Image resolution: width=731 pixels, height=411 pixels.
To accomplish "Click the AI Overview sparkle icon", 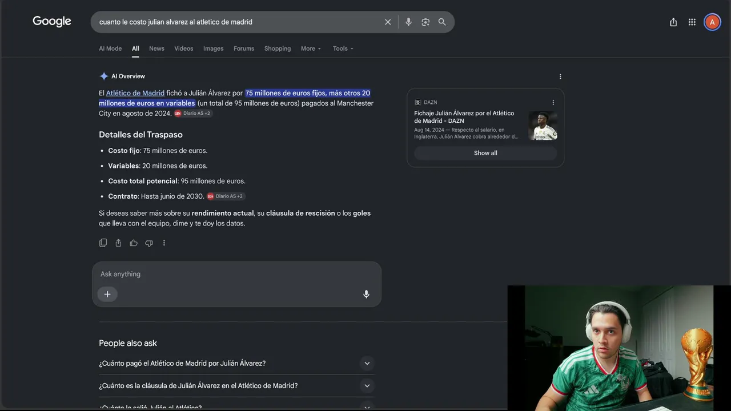I will (104, 76).
